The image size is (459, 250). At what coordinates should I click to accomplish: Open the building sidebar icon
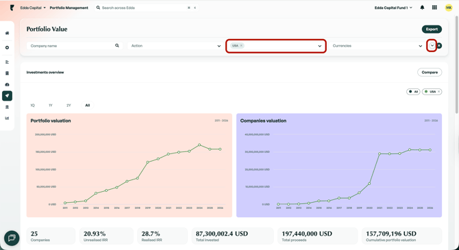(x=7, y=73)
